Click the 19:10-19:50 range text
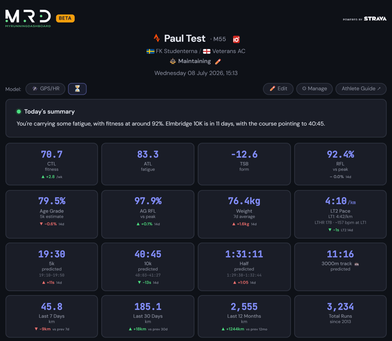The height and width of the screenshot is (341, 392). (52, 275)
